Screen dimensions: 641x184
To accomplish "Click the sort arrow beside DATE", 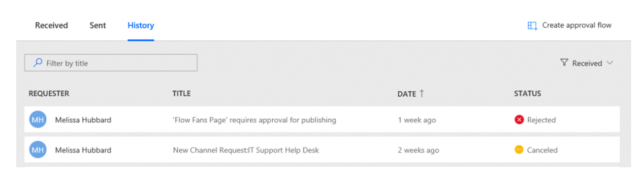I will (422, 93).
